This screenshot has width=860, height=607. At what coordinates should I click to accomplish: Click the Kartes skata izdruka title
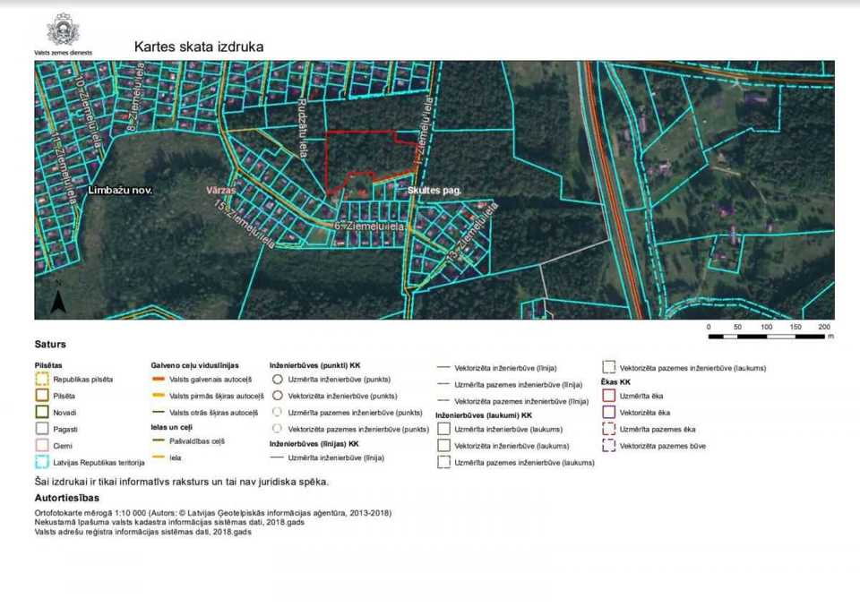point(199,47)
